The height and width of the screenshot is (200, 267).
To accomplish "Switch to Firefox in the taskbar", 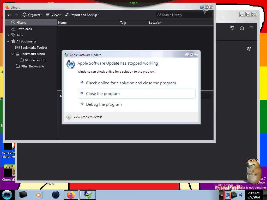I will (71, 195).
